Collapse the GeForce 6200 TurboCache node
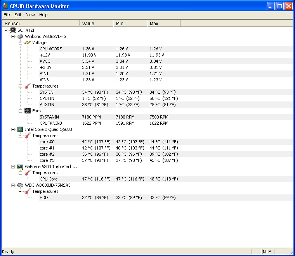This screenshot has height=256, width=295. pos(13,167)
